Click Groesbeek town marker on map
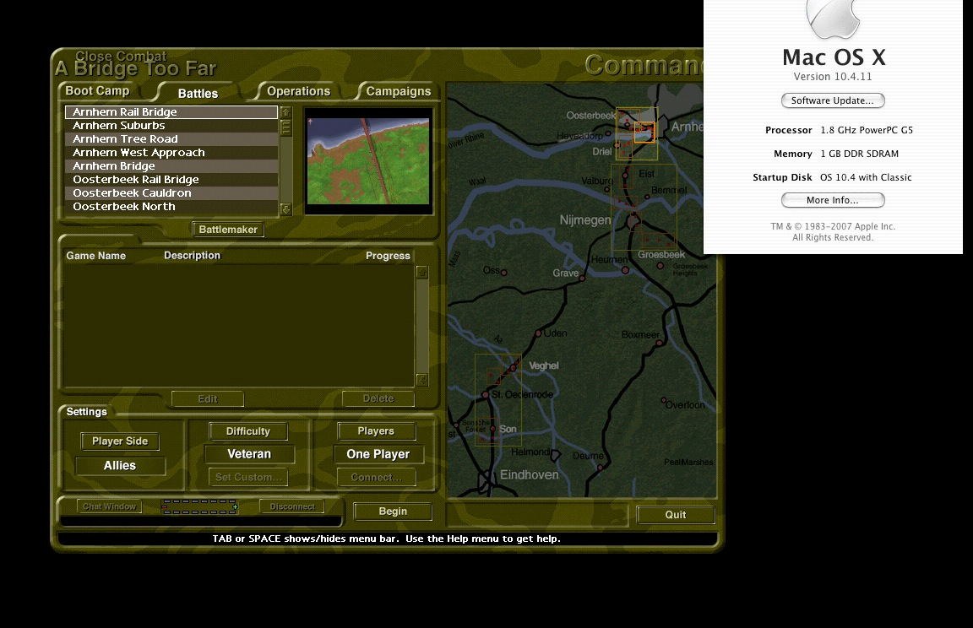This screenshot has height=628, width=973. (660, 266)
